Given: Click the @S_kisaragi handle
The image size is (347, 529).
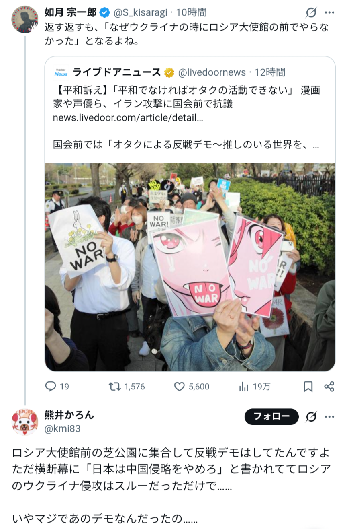Looking at the screenshot, I should pos(140,13).
